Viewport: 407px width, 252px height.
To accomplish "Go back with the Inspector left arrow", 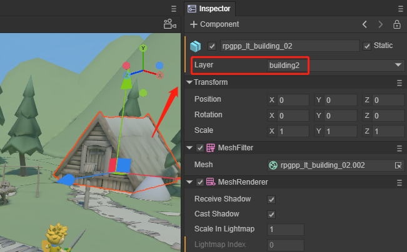I will click(x=365, y=24).
